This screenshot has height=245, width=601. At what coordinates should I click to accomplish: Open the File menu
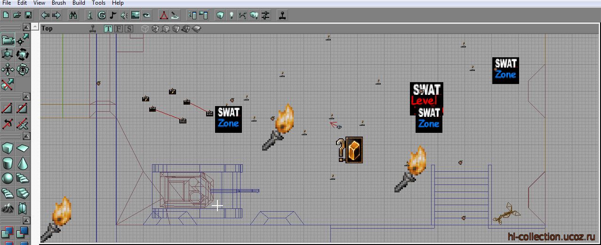pyautogui.click(x=7, y=3)
